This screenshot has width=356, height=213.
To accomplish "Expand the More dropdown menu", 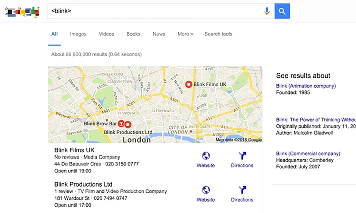I will pyautogui.click(x=185, y=34).
